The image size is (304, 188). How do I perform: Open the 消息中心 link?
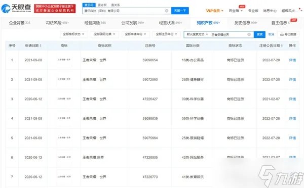point(270,11)
